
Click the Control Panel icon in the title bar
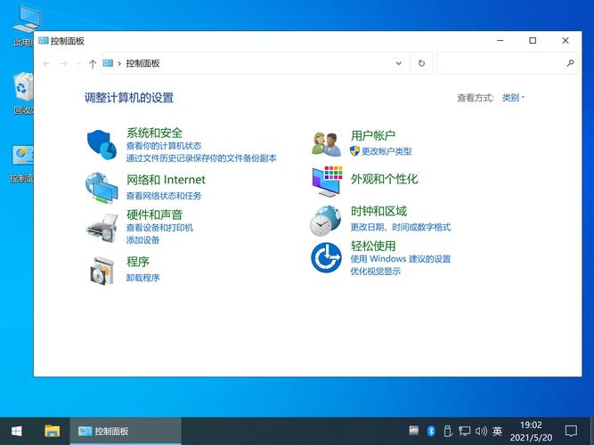click(44, 41)
